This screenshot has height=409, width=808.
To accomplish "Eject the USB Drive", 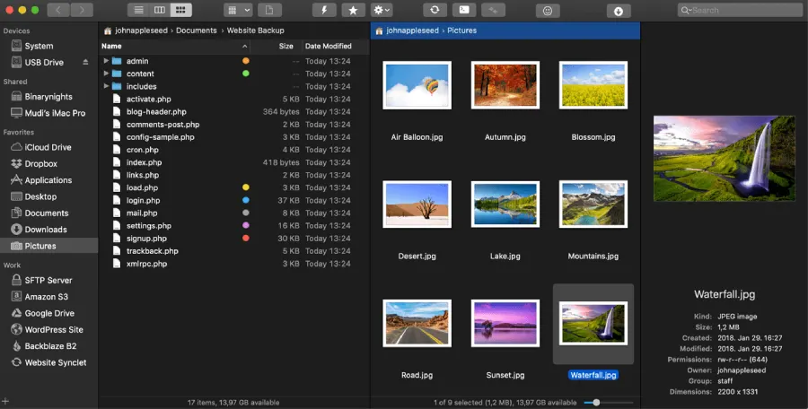I will 85,62.
